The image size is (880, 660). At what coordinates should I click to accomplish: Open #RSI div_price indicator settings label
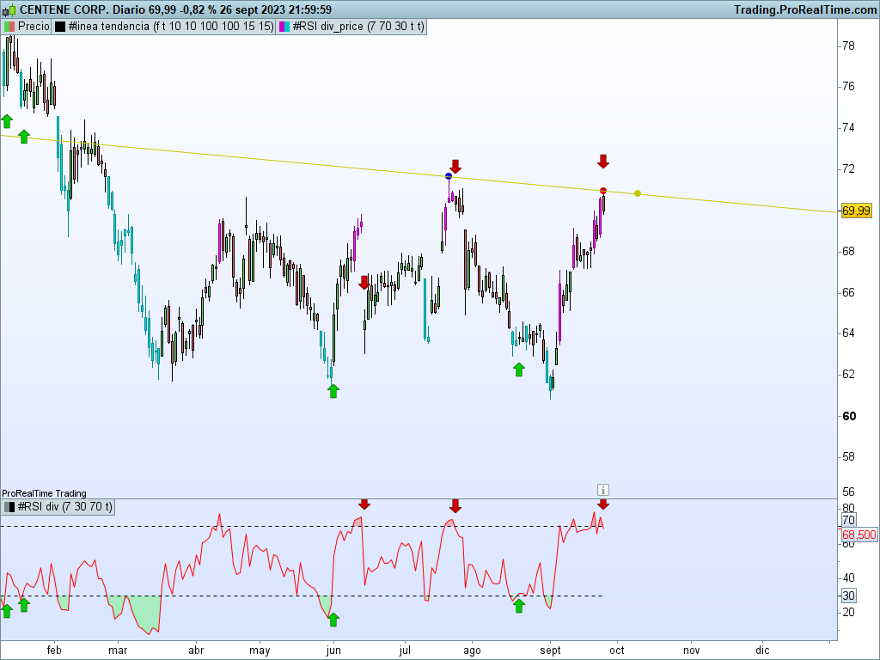(358, 27)
